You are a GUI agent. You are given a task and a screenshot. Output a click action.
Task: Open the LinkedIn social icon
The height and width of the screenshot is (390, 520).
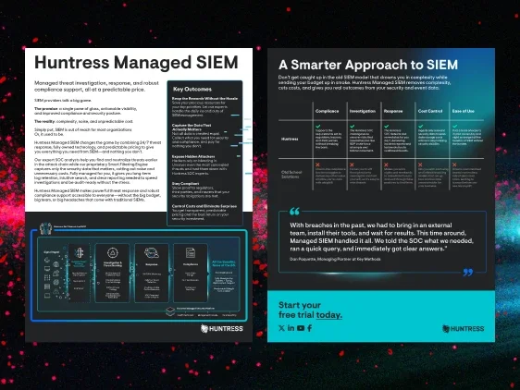pos(291,328)
